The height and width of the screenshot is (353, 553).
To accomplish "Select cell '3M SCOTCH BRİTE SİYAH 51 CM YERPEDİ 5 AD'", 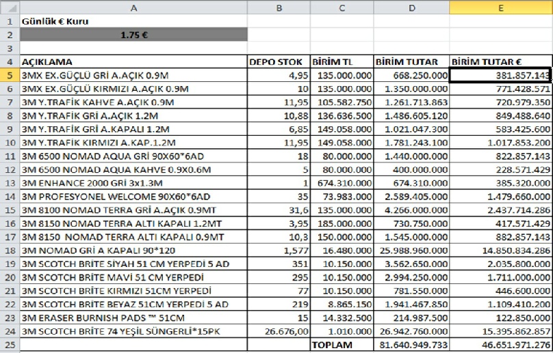I will coord(133,264).
